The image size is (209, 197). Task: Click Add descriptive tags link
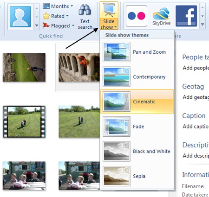[196, 155]
